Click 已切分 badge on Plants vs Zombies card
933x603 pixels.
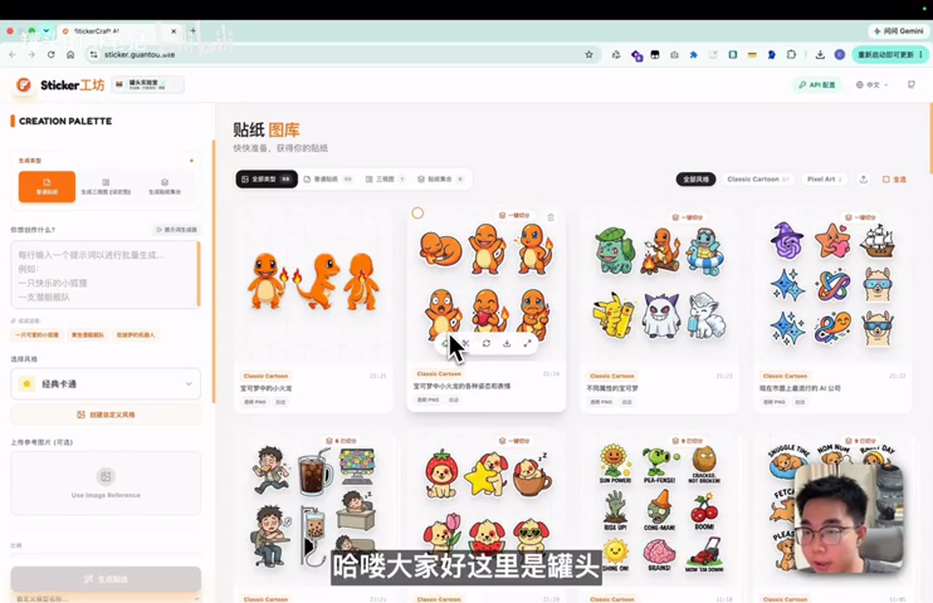(687, 441)
